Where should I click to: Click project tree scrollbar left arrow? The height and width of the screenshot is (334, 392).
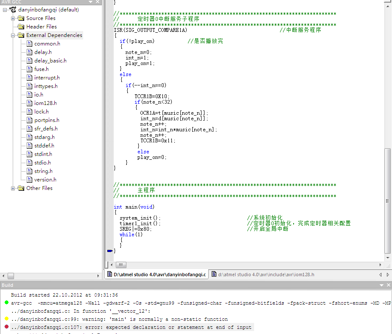(3, 276)
